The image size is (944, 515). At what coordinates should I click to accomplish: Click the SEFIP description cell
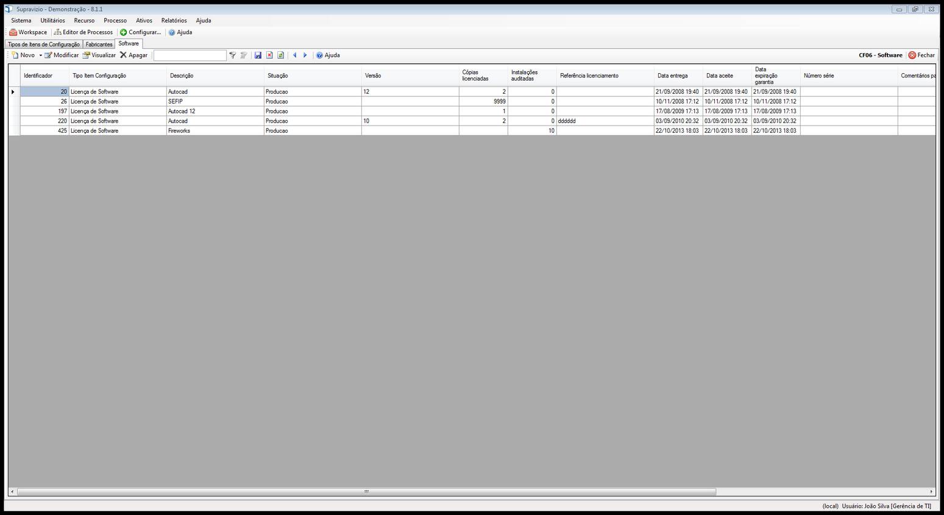[x=215, y=101]
